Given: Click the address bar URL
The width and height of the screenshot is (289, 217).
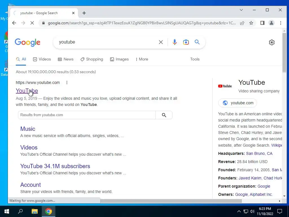Looking at the screenshot, I should [x=142, y=23].
